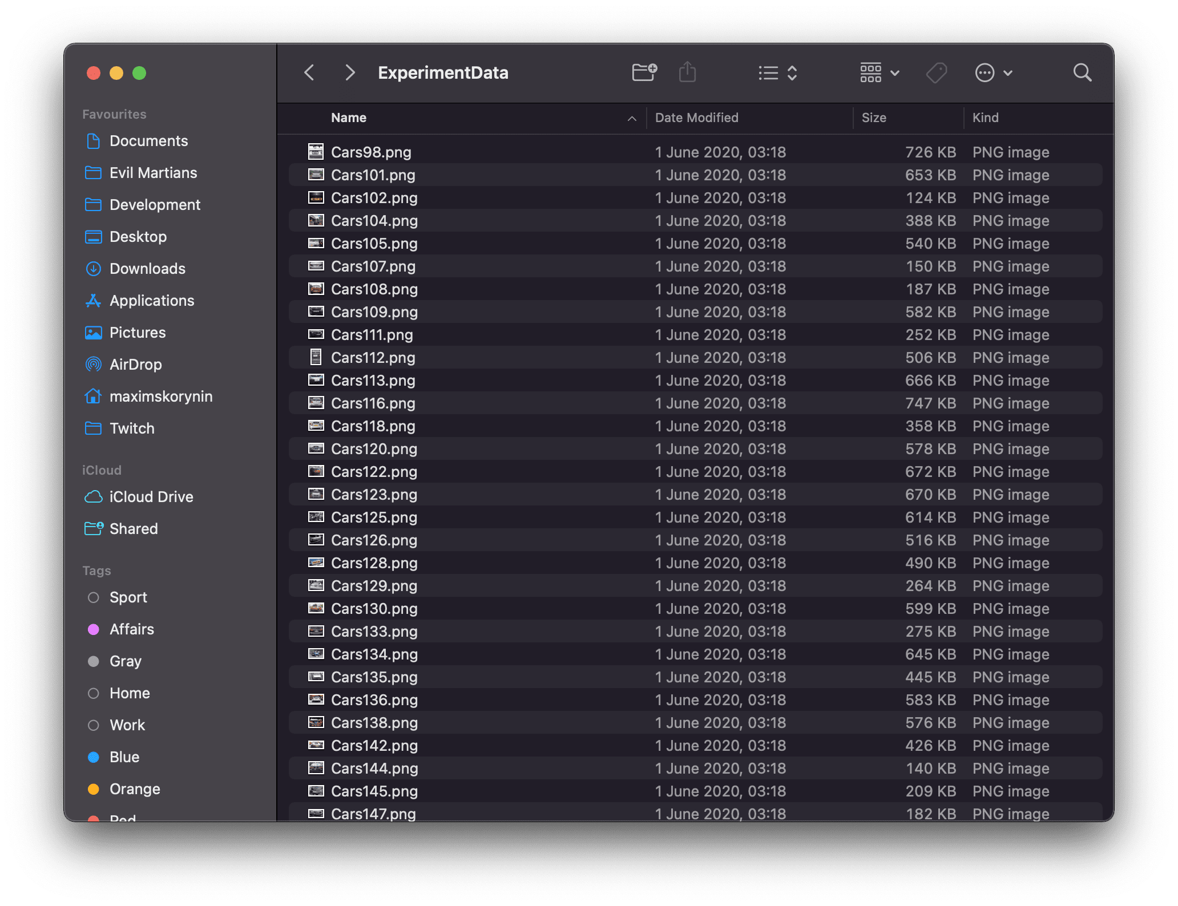
Task: Open AirDrop in the sidebar
Action: (135, 365)
